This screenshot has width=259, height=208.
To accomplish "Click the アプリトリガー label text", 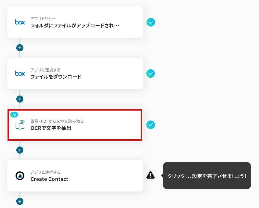I will click(x=43, y=19).
